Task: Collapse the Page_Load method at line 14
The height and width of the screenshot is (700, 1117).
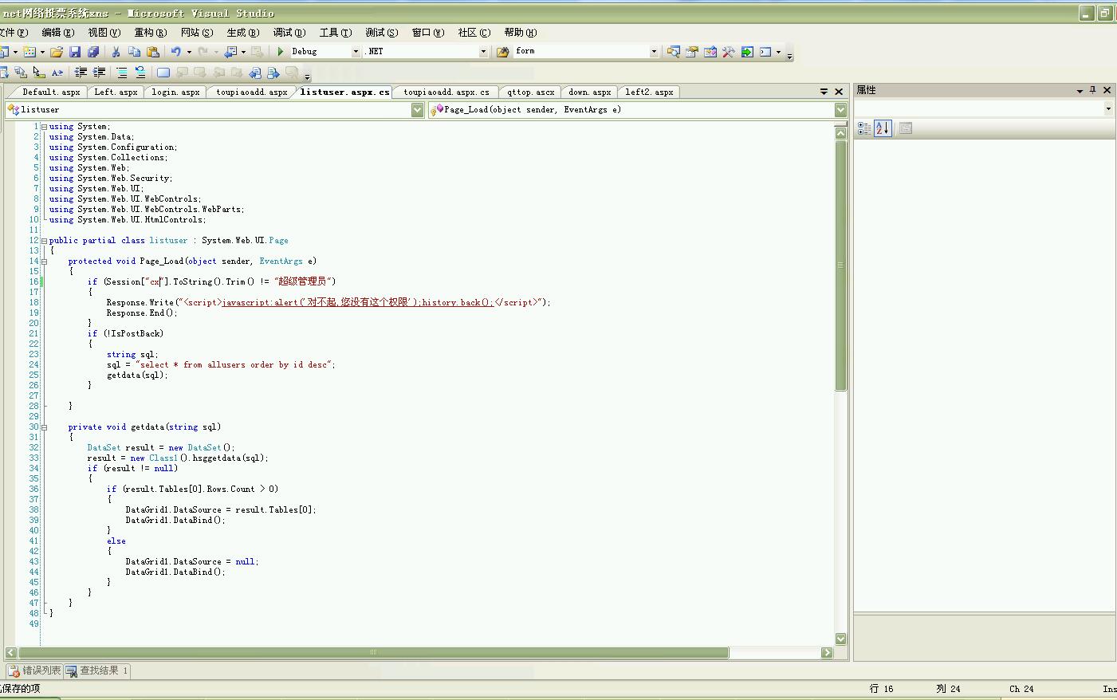Action: coord(44,261)
